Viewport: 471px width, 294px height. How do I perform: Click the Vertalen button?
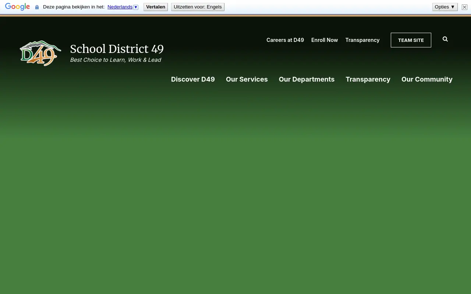pyautogui.click(x=156, y=7)
